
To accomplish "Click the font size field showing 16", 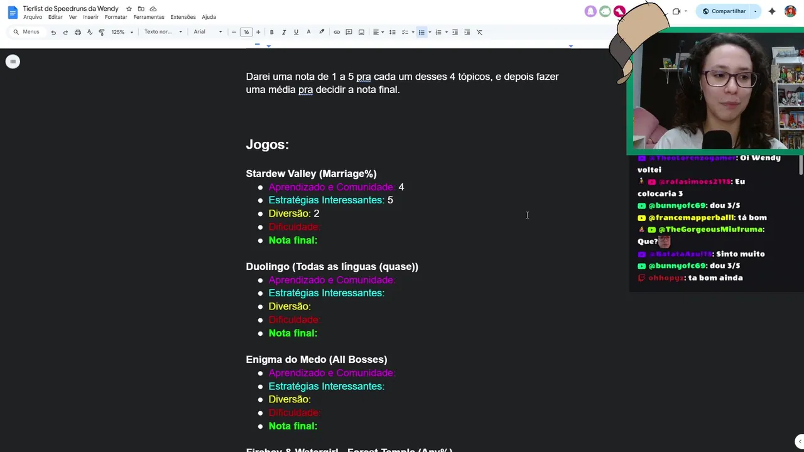I will click(246, 32).
